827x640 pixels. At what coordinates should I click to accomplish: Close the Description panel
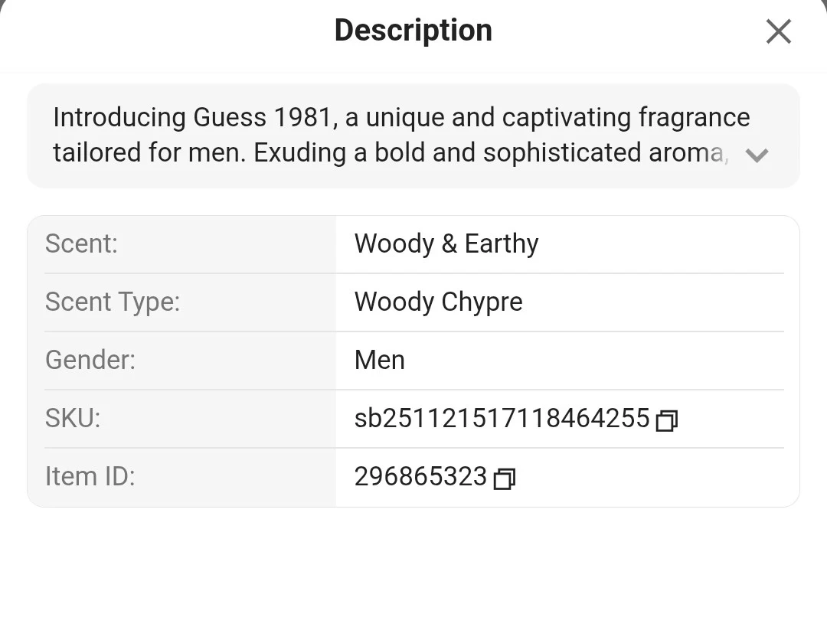pyautogui.click(x=778, y=31)
